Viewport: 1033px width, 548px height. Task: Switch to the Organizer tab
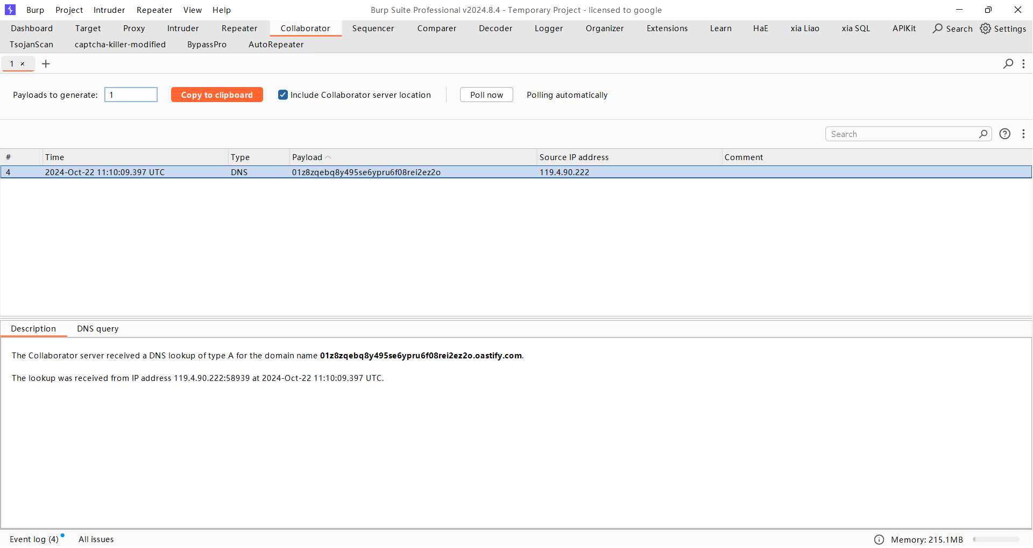coord(605,28)
